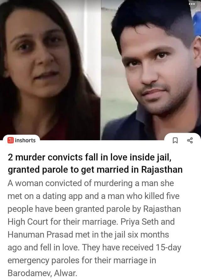The image size is (201, 280).
Task: Tap the divider between the two photos
Action: [101, 70]
